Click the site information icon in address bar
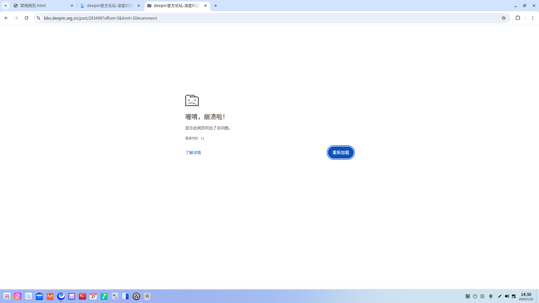Viewport: 539px width, 303px height. point(38,18)
